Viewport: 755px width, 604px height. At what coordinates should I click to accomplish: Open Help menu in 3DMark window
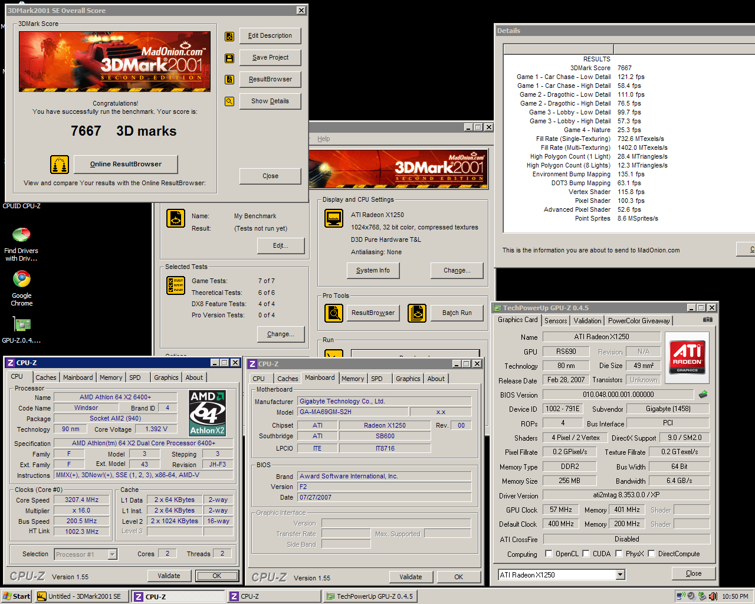pyautogui.click(x=323, y=139)
